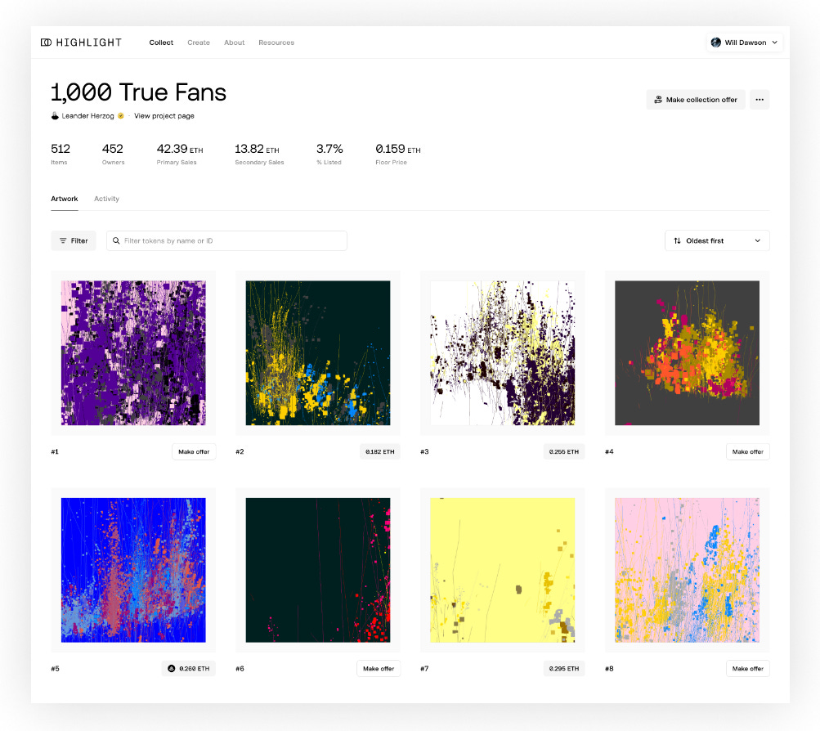Switch to the Activity tab

[x=106, y=199]
